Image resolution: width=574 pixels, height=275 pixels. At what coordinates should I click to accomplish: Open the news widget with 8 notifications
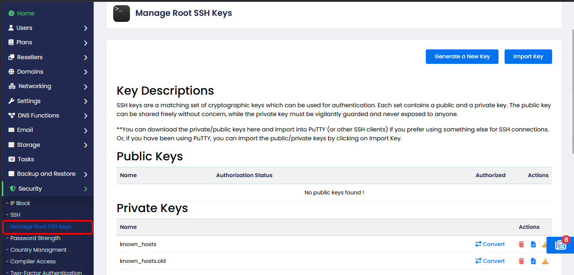pos(560,245)
